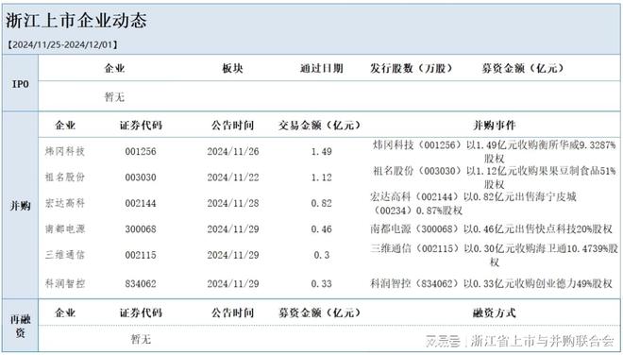Click 募资金额（亿元） header in IPO section

523,69
